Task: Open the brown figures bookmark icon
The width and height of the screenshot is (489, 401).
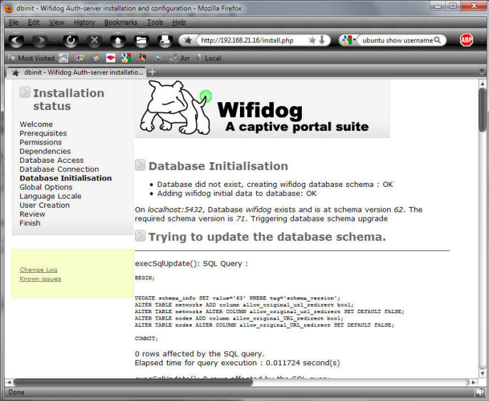Action: pyautogui.click(x=142, y=57)
